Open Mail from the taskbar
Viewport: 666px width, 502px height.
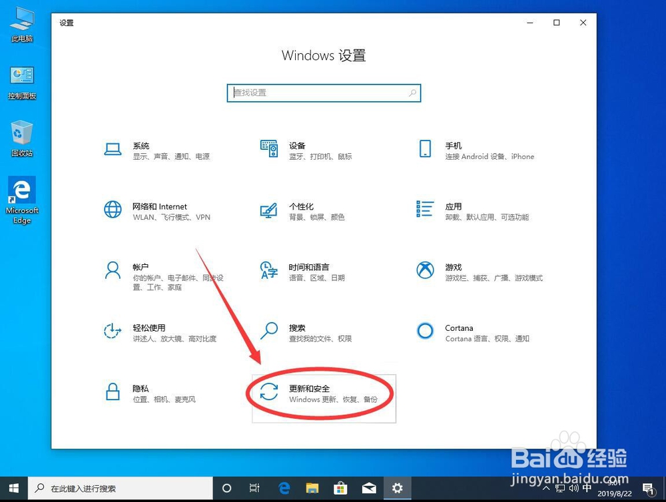point(369,489)
